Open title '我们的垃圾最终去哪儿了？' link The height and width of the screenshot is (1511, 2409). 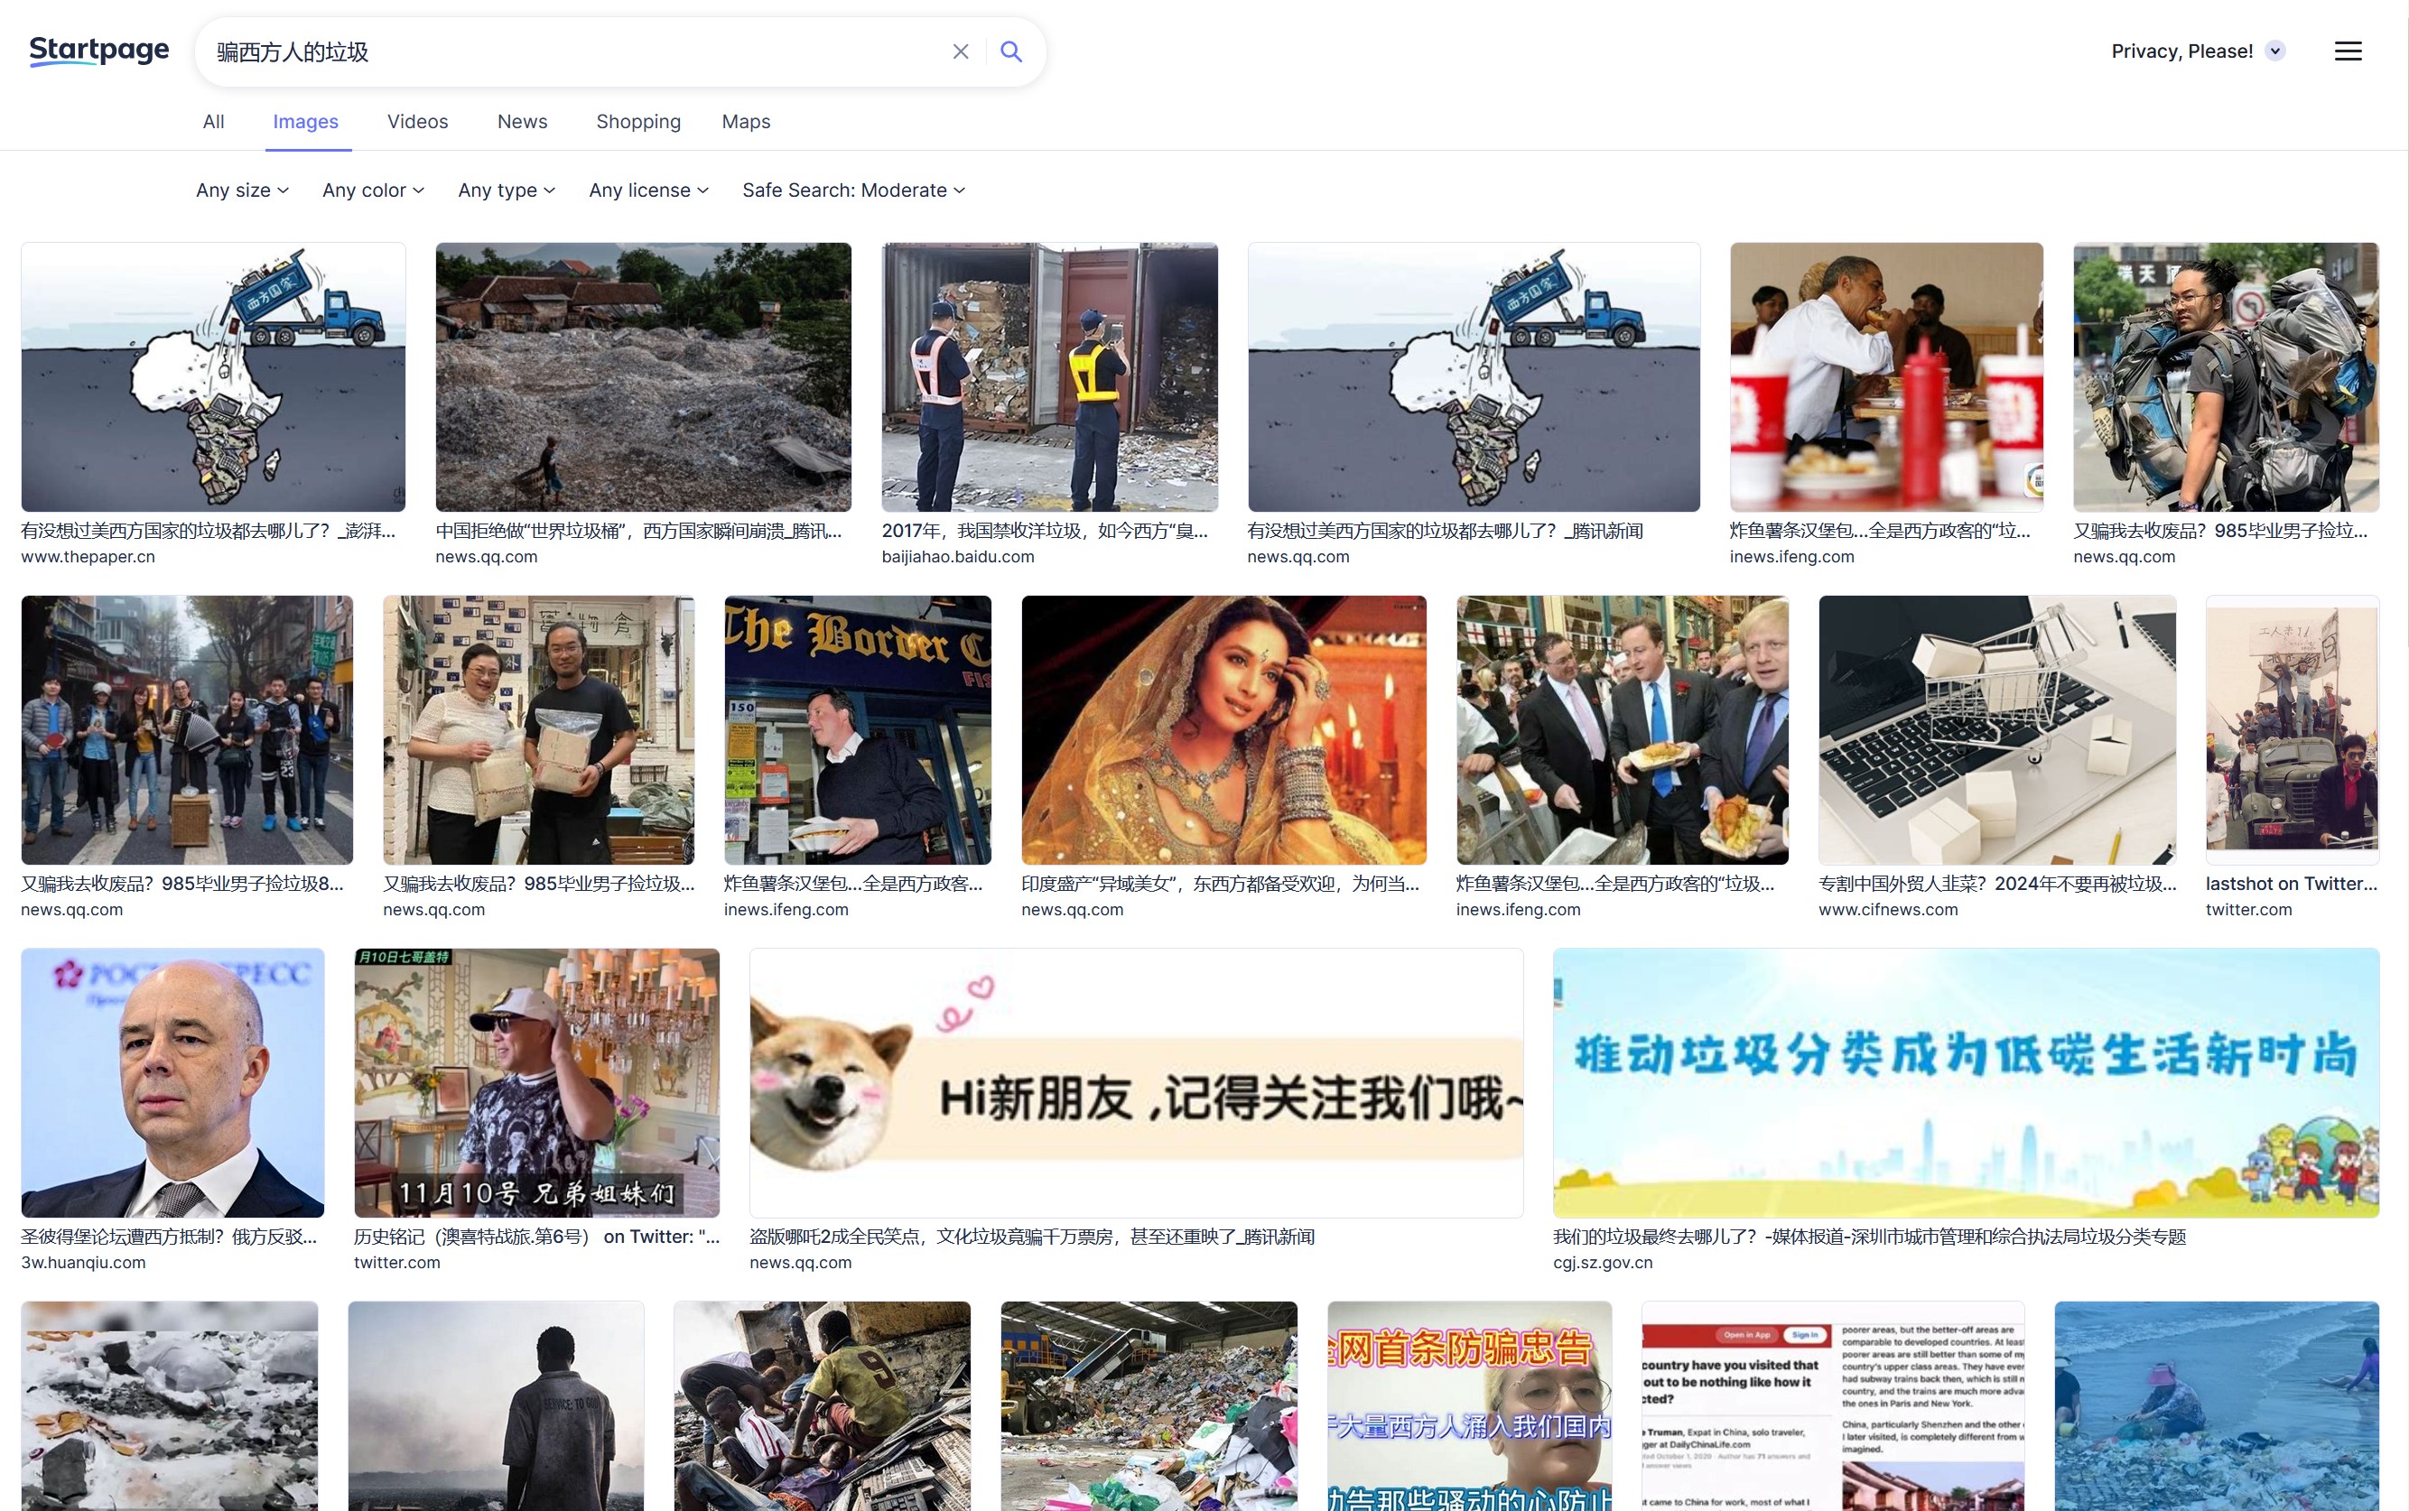pyautogui.click(x=1869, y=1237)
